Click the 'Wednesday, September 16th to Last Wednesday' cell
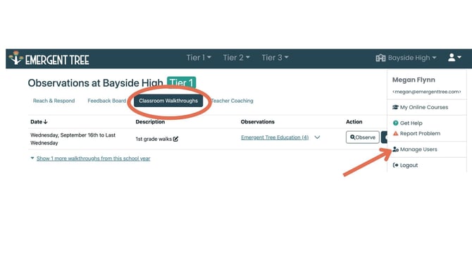Screen dimensions: 472x265 tap(73, 139)
